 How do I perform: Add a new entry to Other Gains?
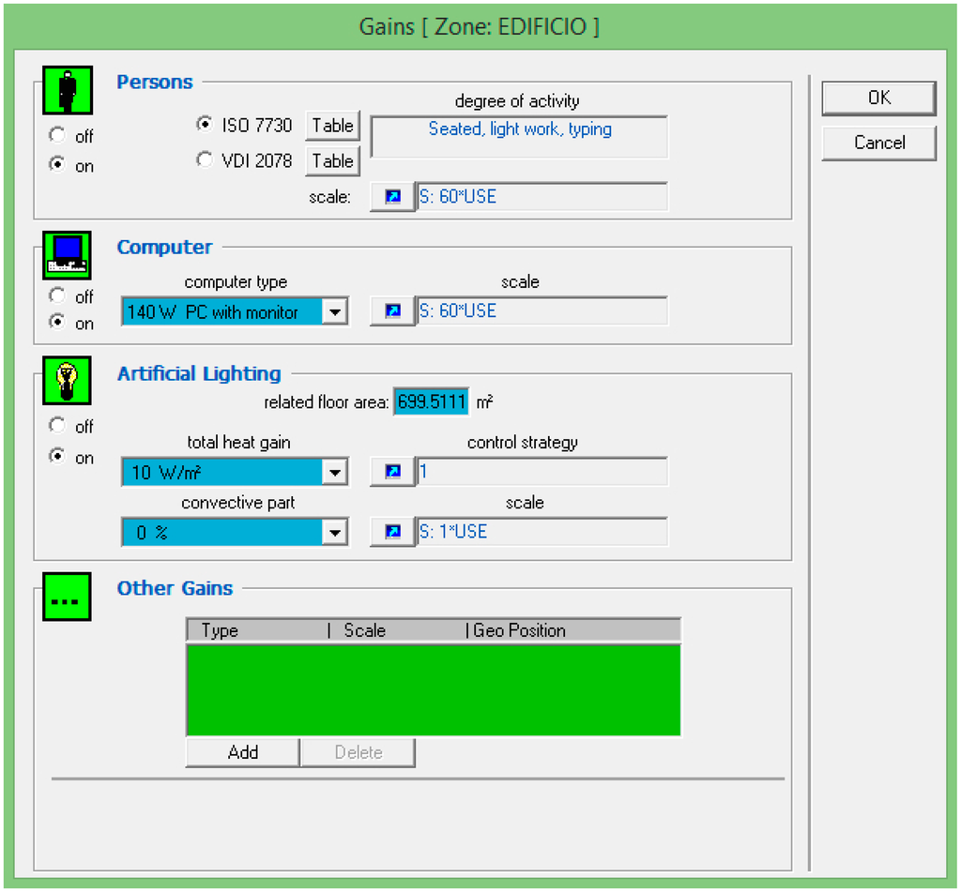click(242, 752)
